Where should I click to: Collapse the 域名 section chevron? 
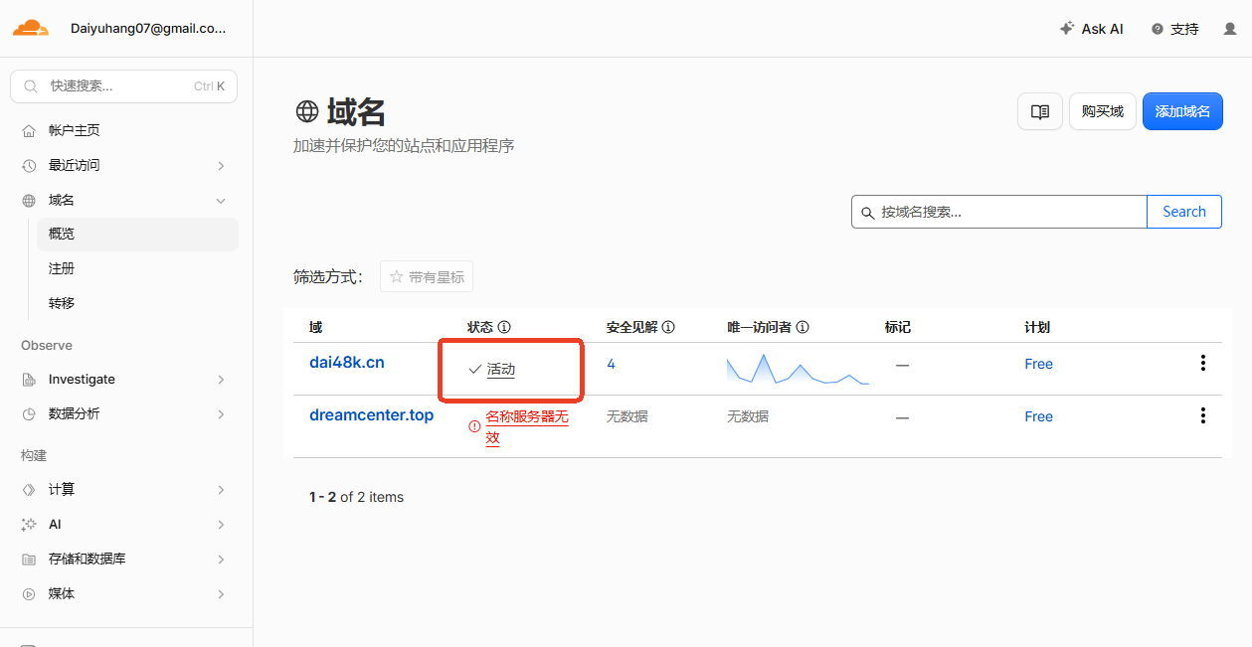tap(221, 200)
